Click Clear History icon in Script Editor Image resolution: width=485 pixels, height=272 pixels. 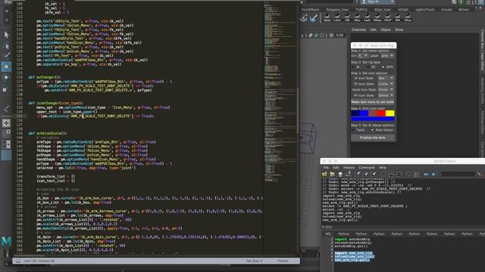[358, 175]
